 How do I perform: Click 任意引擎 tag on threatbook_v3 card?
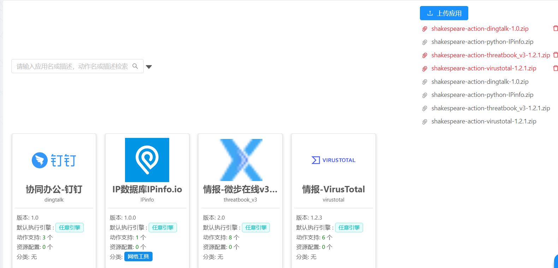click(256, 228)
